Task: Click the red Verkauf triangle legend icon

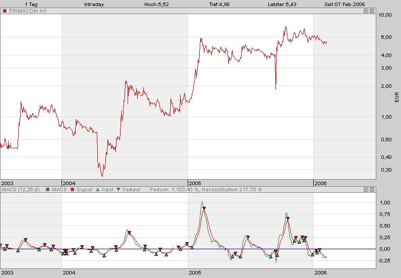Action: (118, 190)
